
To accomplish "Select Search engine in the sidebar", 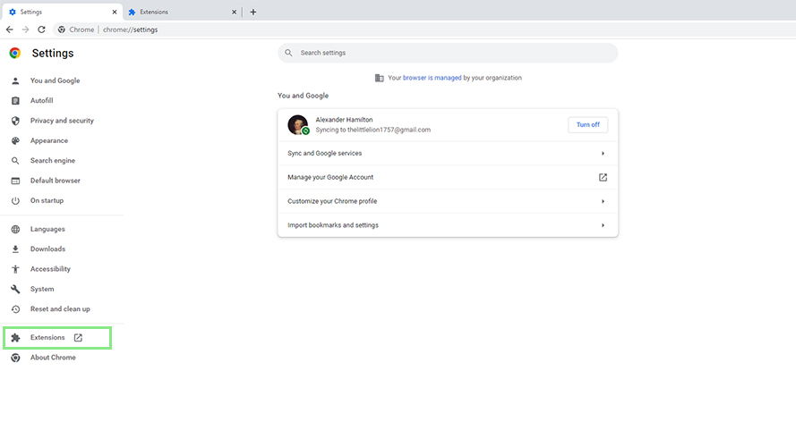I will tap(52, 161).
